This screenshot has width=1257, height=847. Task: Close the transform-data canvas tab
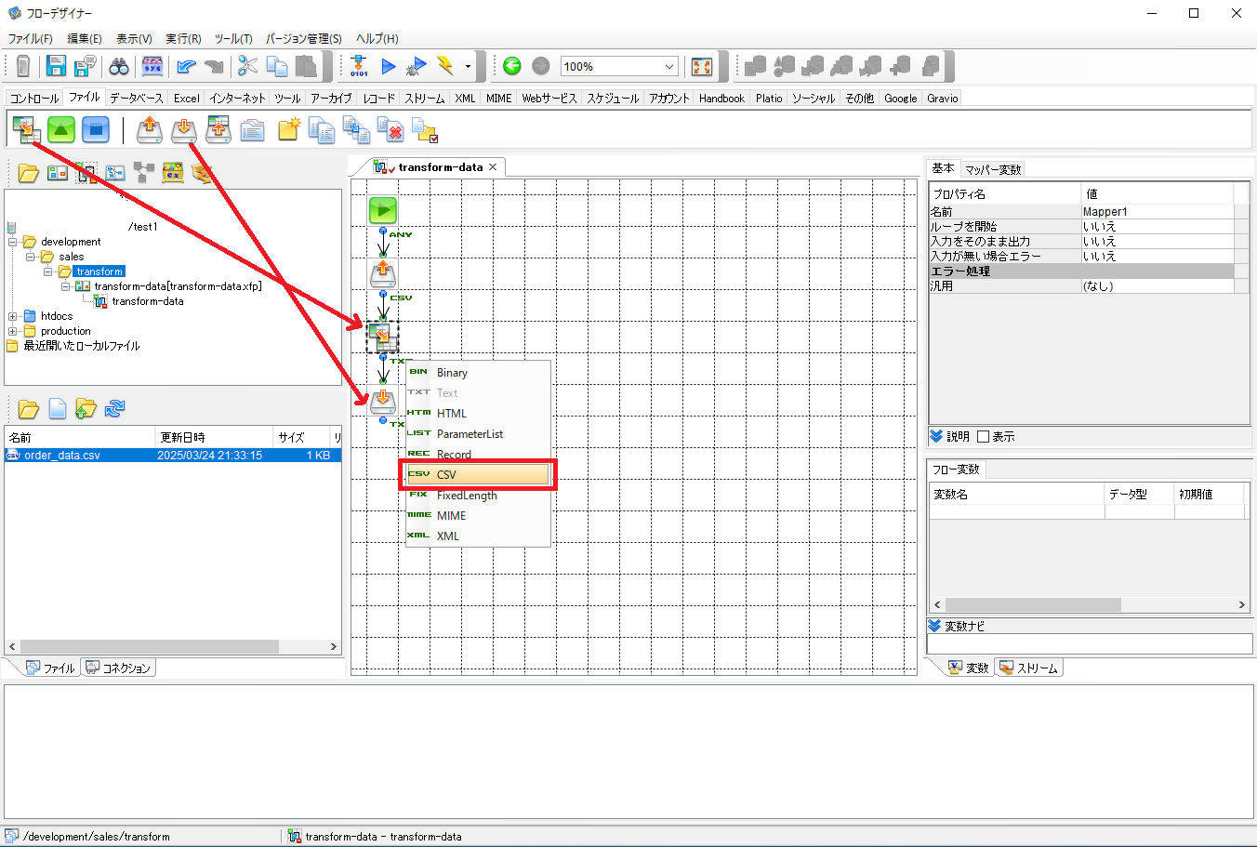(x=493, y=167)
